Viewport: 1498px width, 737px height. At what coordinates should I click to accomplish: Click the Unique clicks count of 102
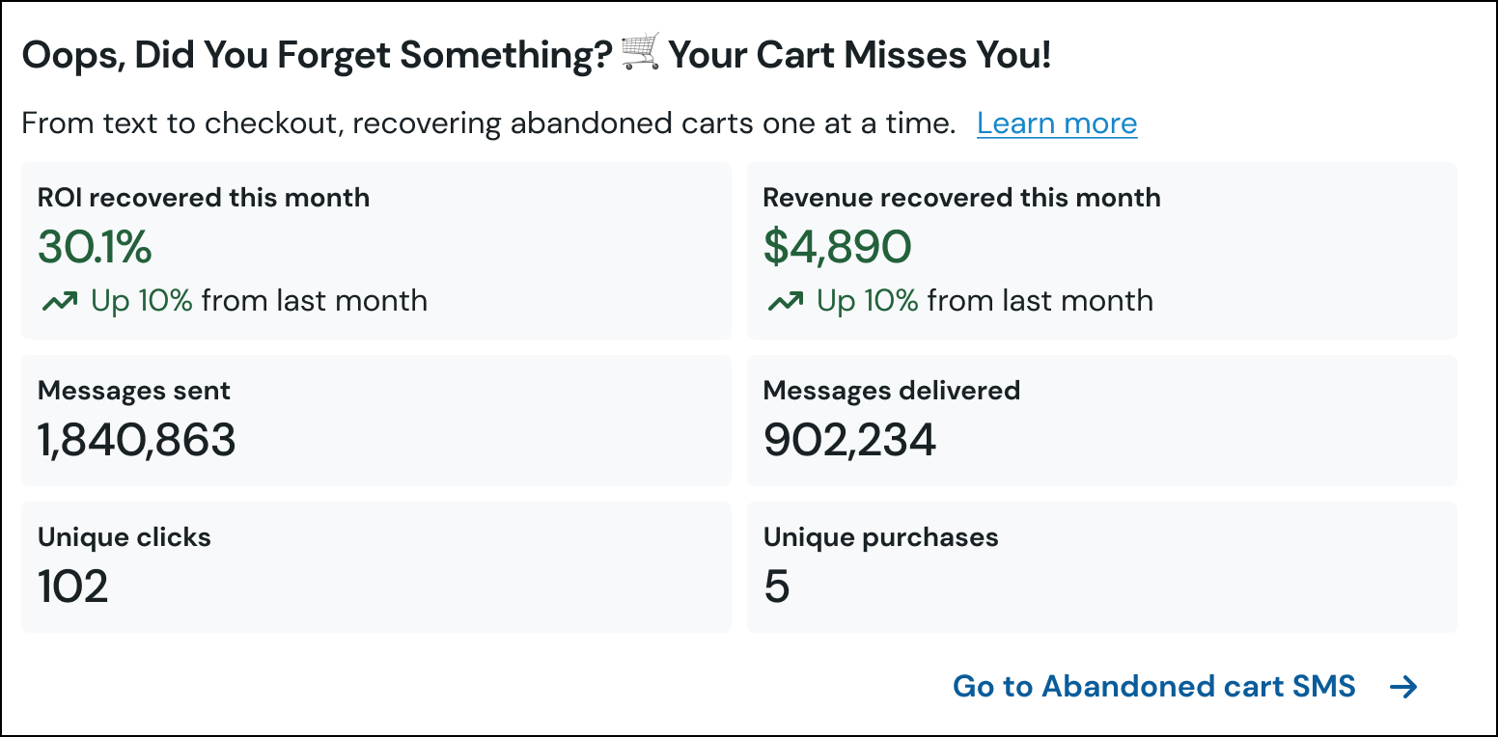point(72,587)
